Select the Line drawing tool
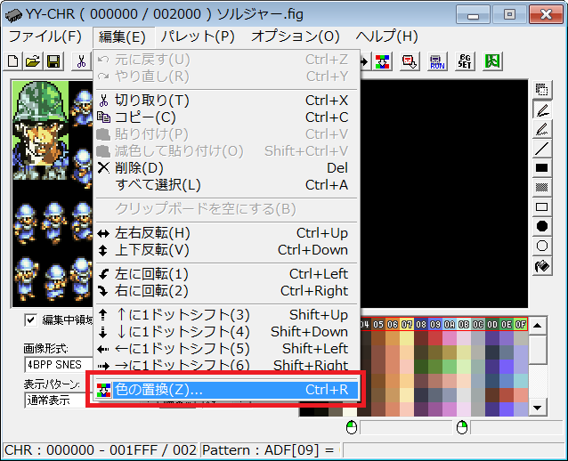This screenshot has height=461, width=568. click(x=542, y=149)
